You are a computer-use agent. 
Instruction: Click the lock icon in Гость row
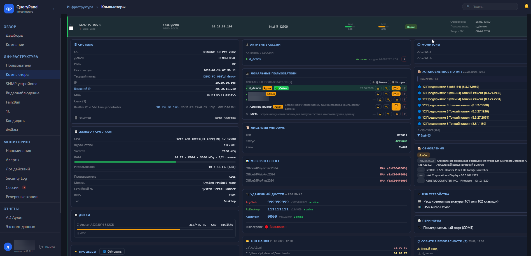[380, 114]
